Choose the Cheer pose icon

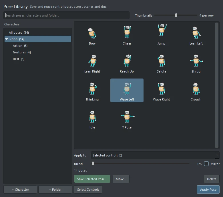point(127,32)
